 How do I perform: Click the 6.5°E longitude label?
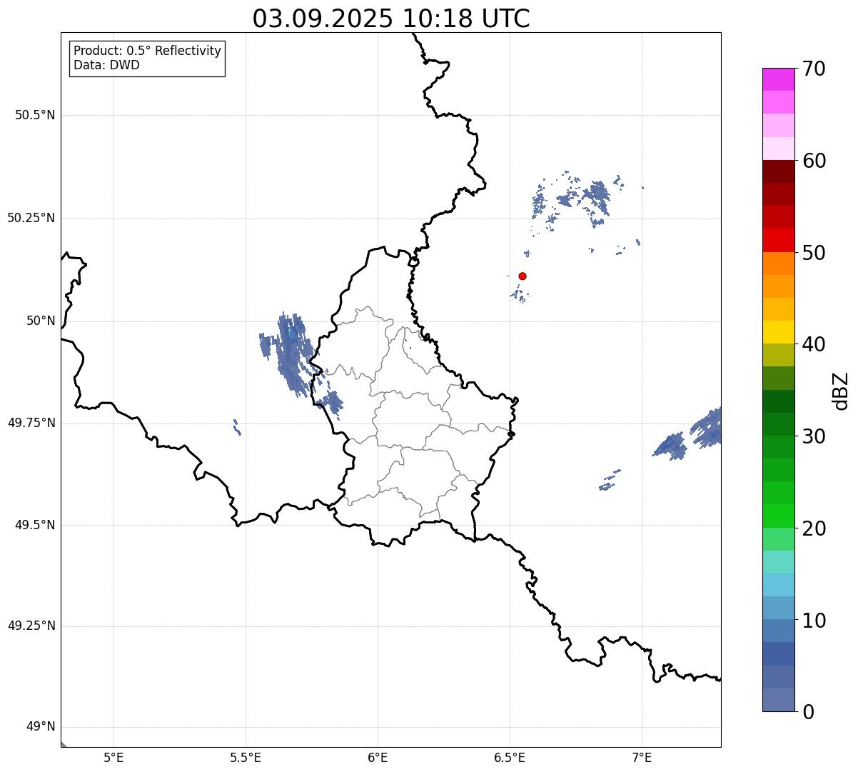pyautogui.click(x=510, y=757)
